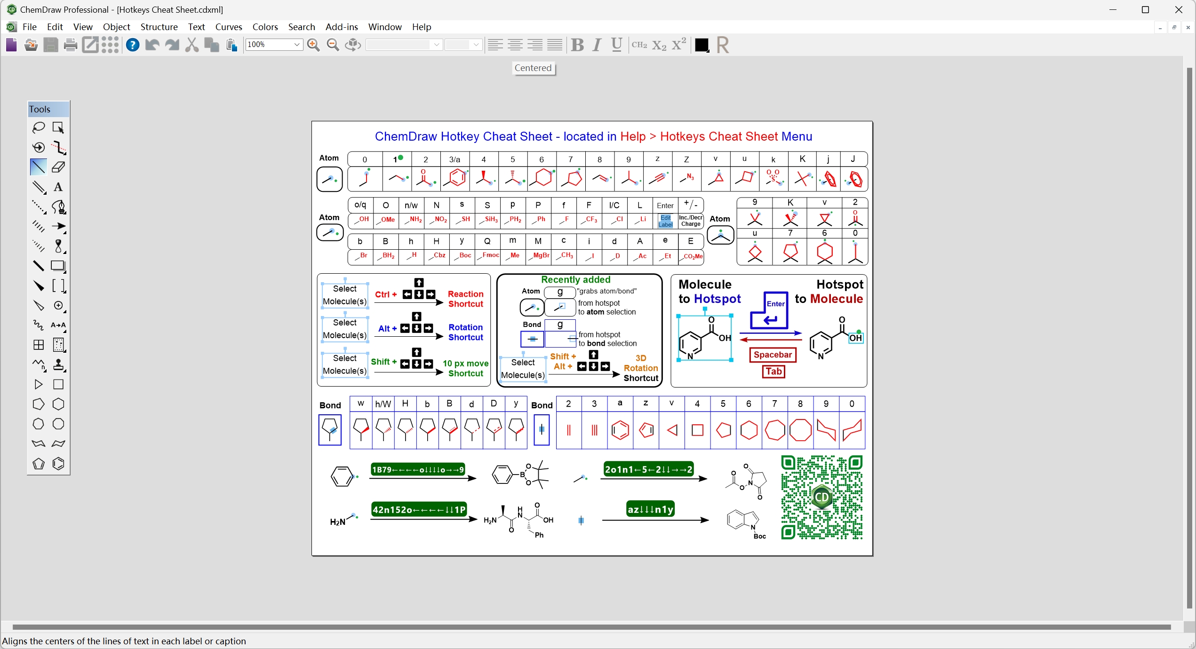Click the Tab key label

[773, 372]
